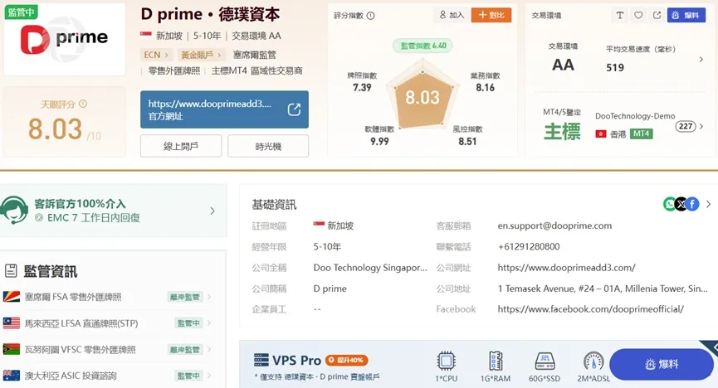Click phone number +61291280800
The width and height of the screenshot is (718, 388).
coord(529,246)
